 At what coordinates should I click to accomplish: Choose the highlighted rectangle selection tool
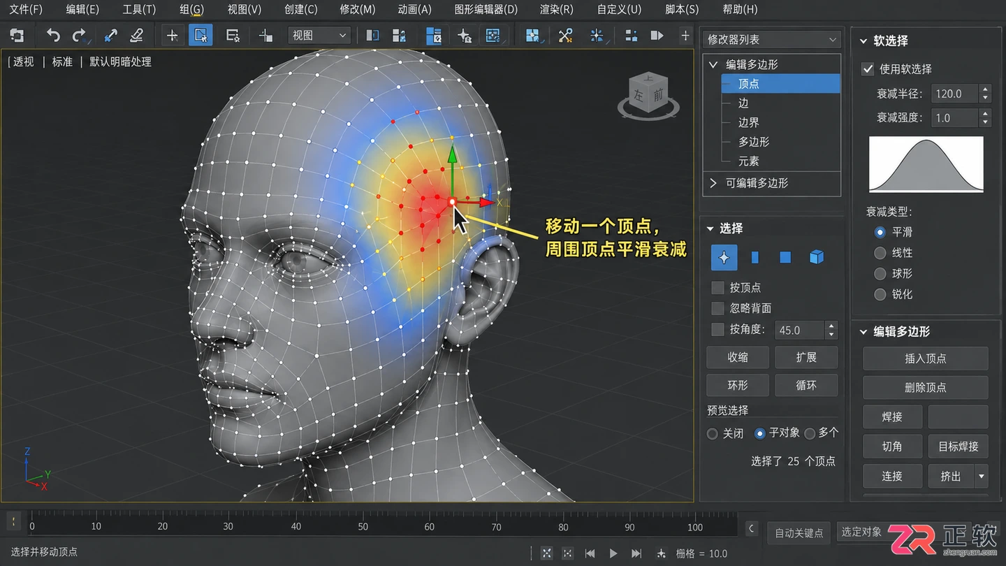click(x=201, y=35)
